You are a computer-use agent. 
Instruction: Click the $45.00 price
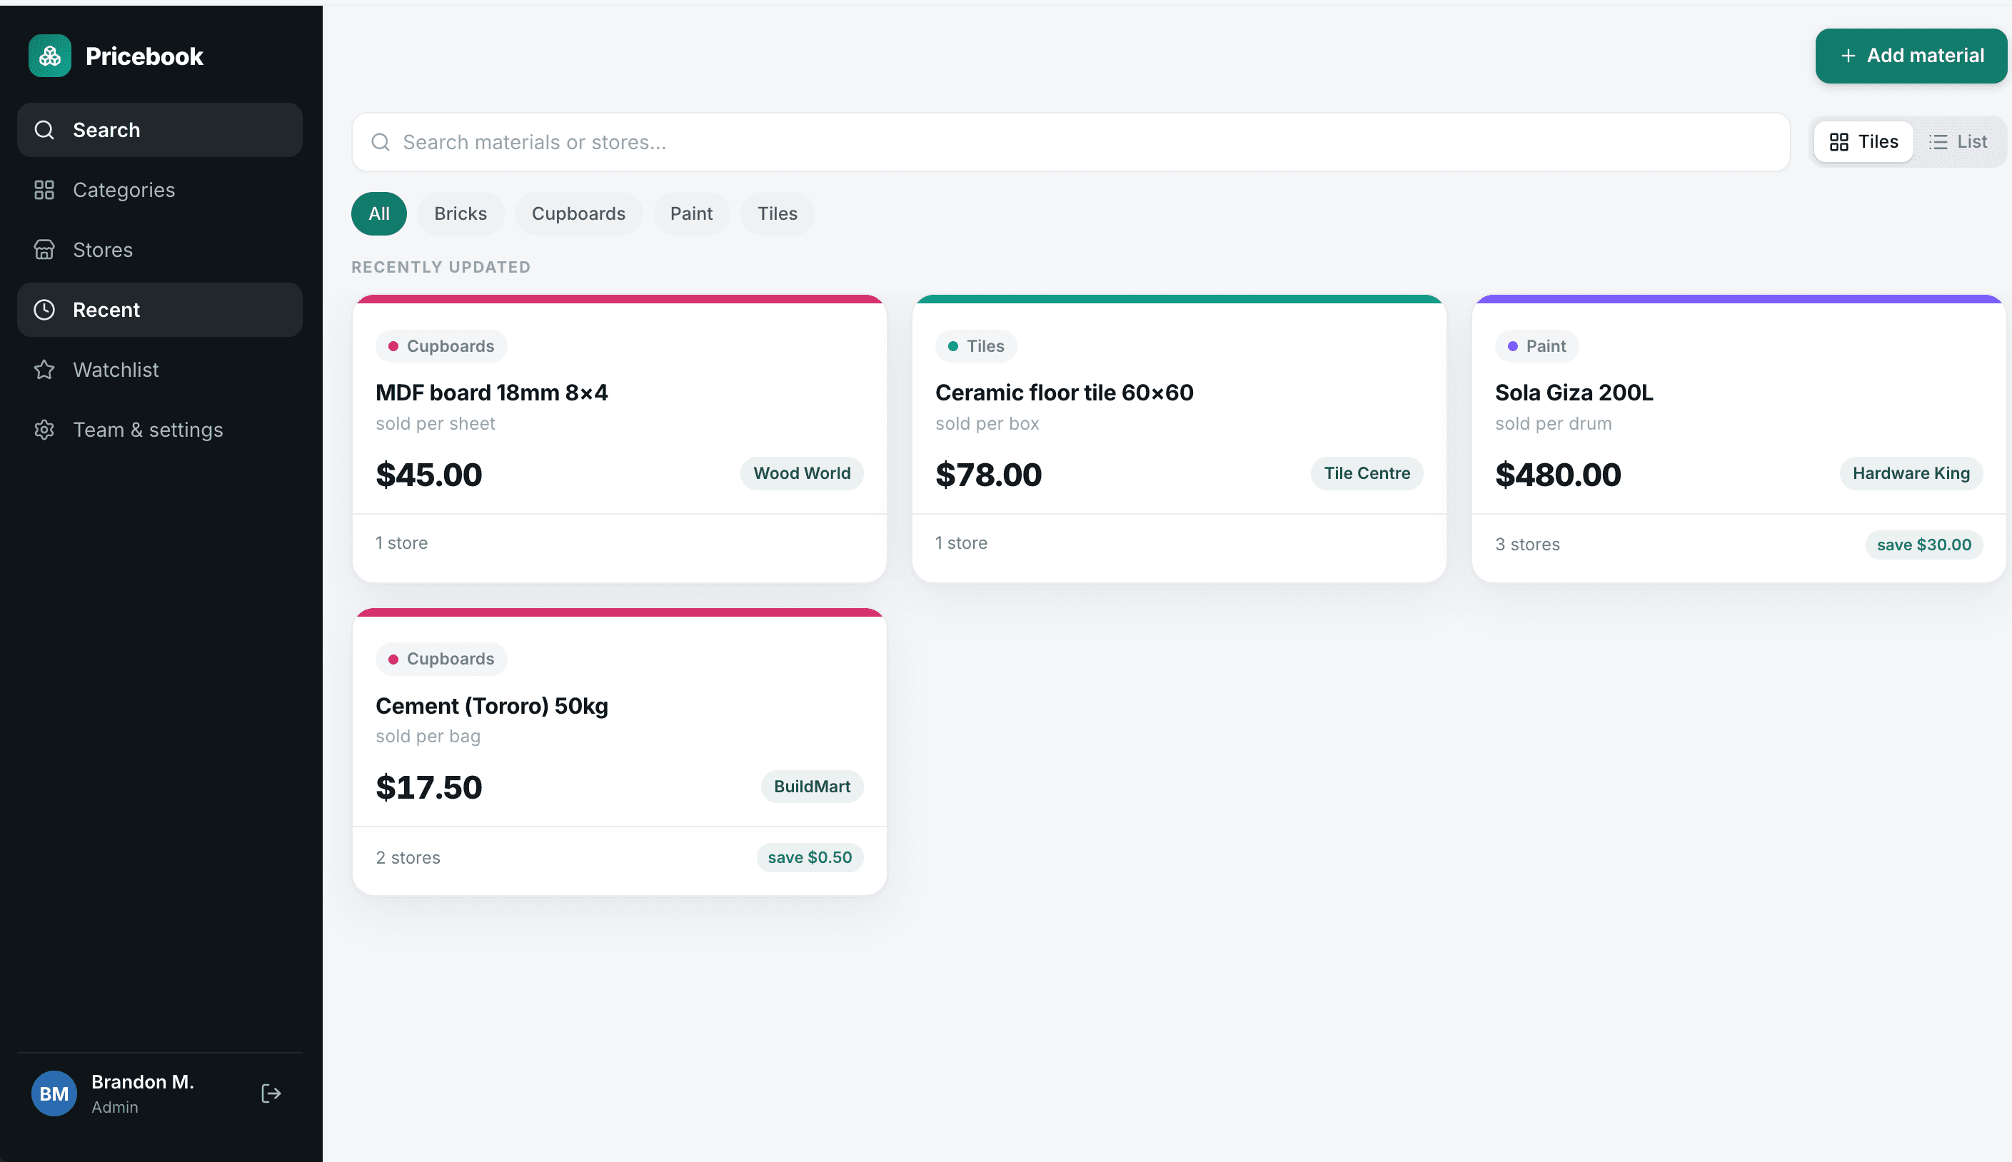click(428, 475)
